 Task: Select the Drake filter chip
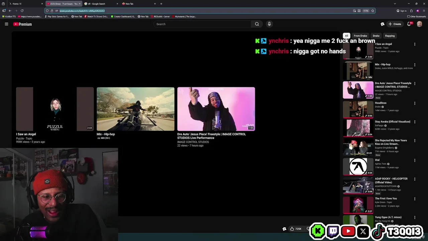tap(376, 36)
